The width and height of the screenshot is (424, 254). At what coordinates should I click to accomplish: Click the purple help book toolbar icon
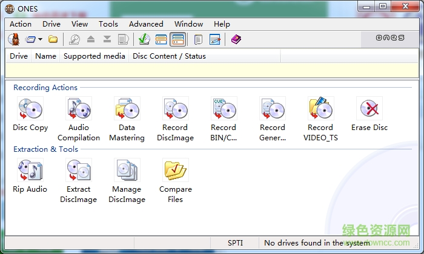tap(236, 39)
